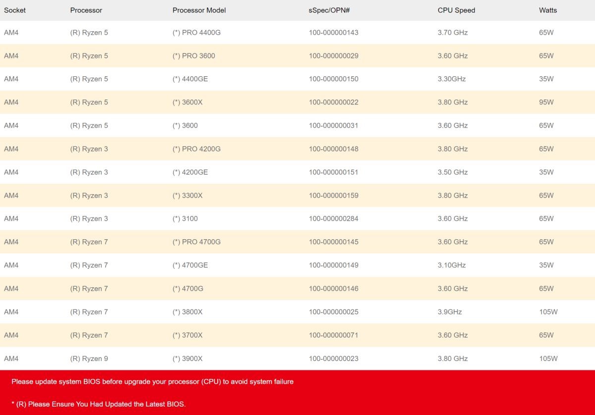Click the Socket column header
595x415 pixels.
coord(15,10)
